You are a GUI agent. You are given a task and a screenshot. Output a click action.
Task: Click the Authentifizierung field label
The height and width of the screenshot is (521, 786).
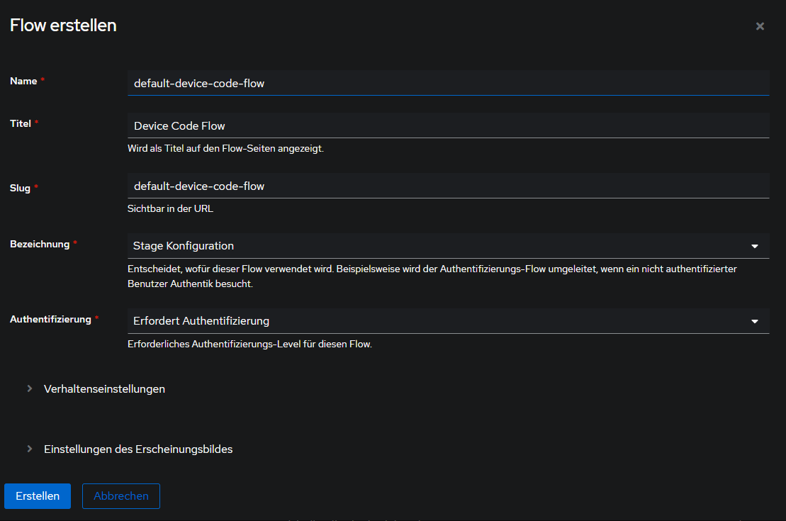(x=50, y=319)
